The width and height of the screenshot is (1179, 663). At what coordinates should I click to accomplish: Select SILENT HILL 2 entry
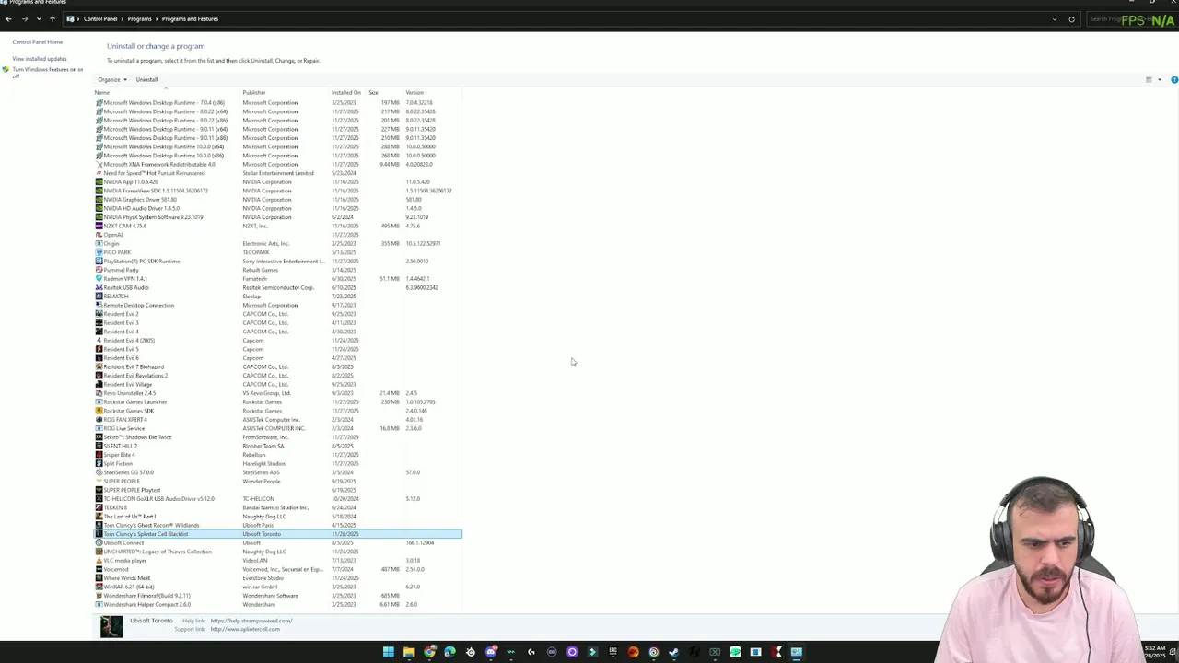pos(277,447)
